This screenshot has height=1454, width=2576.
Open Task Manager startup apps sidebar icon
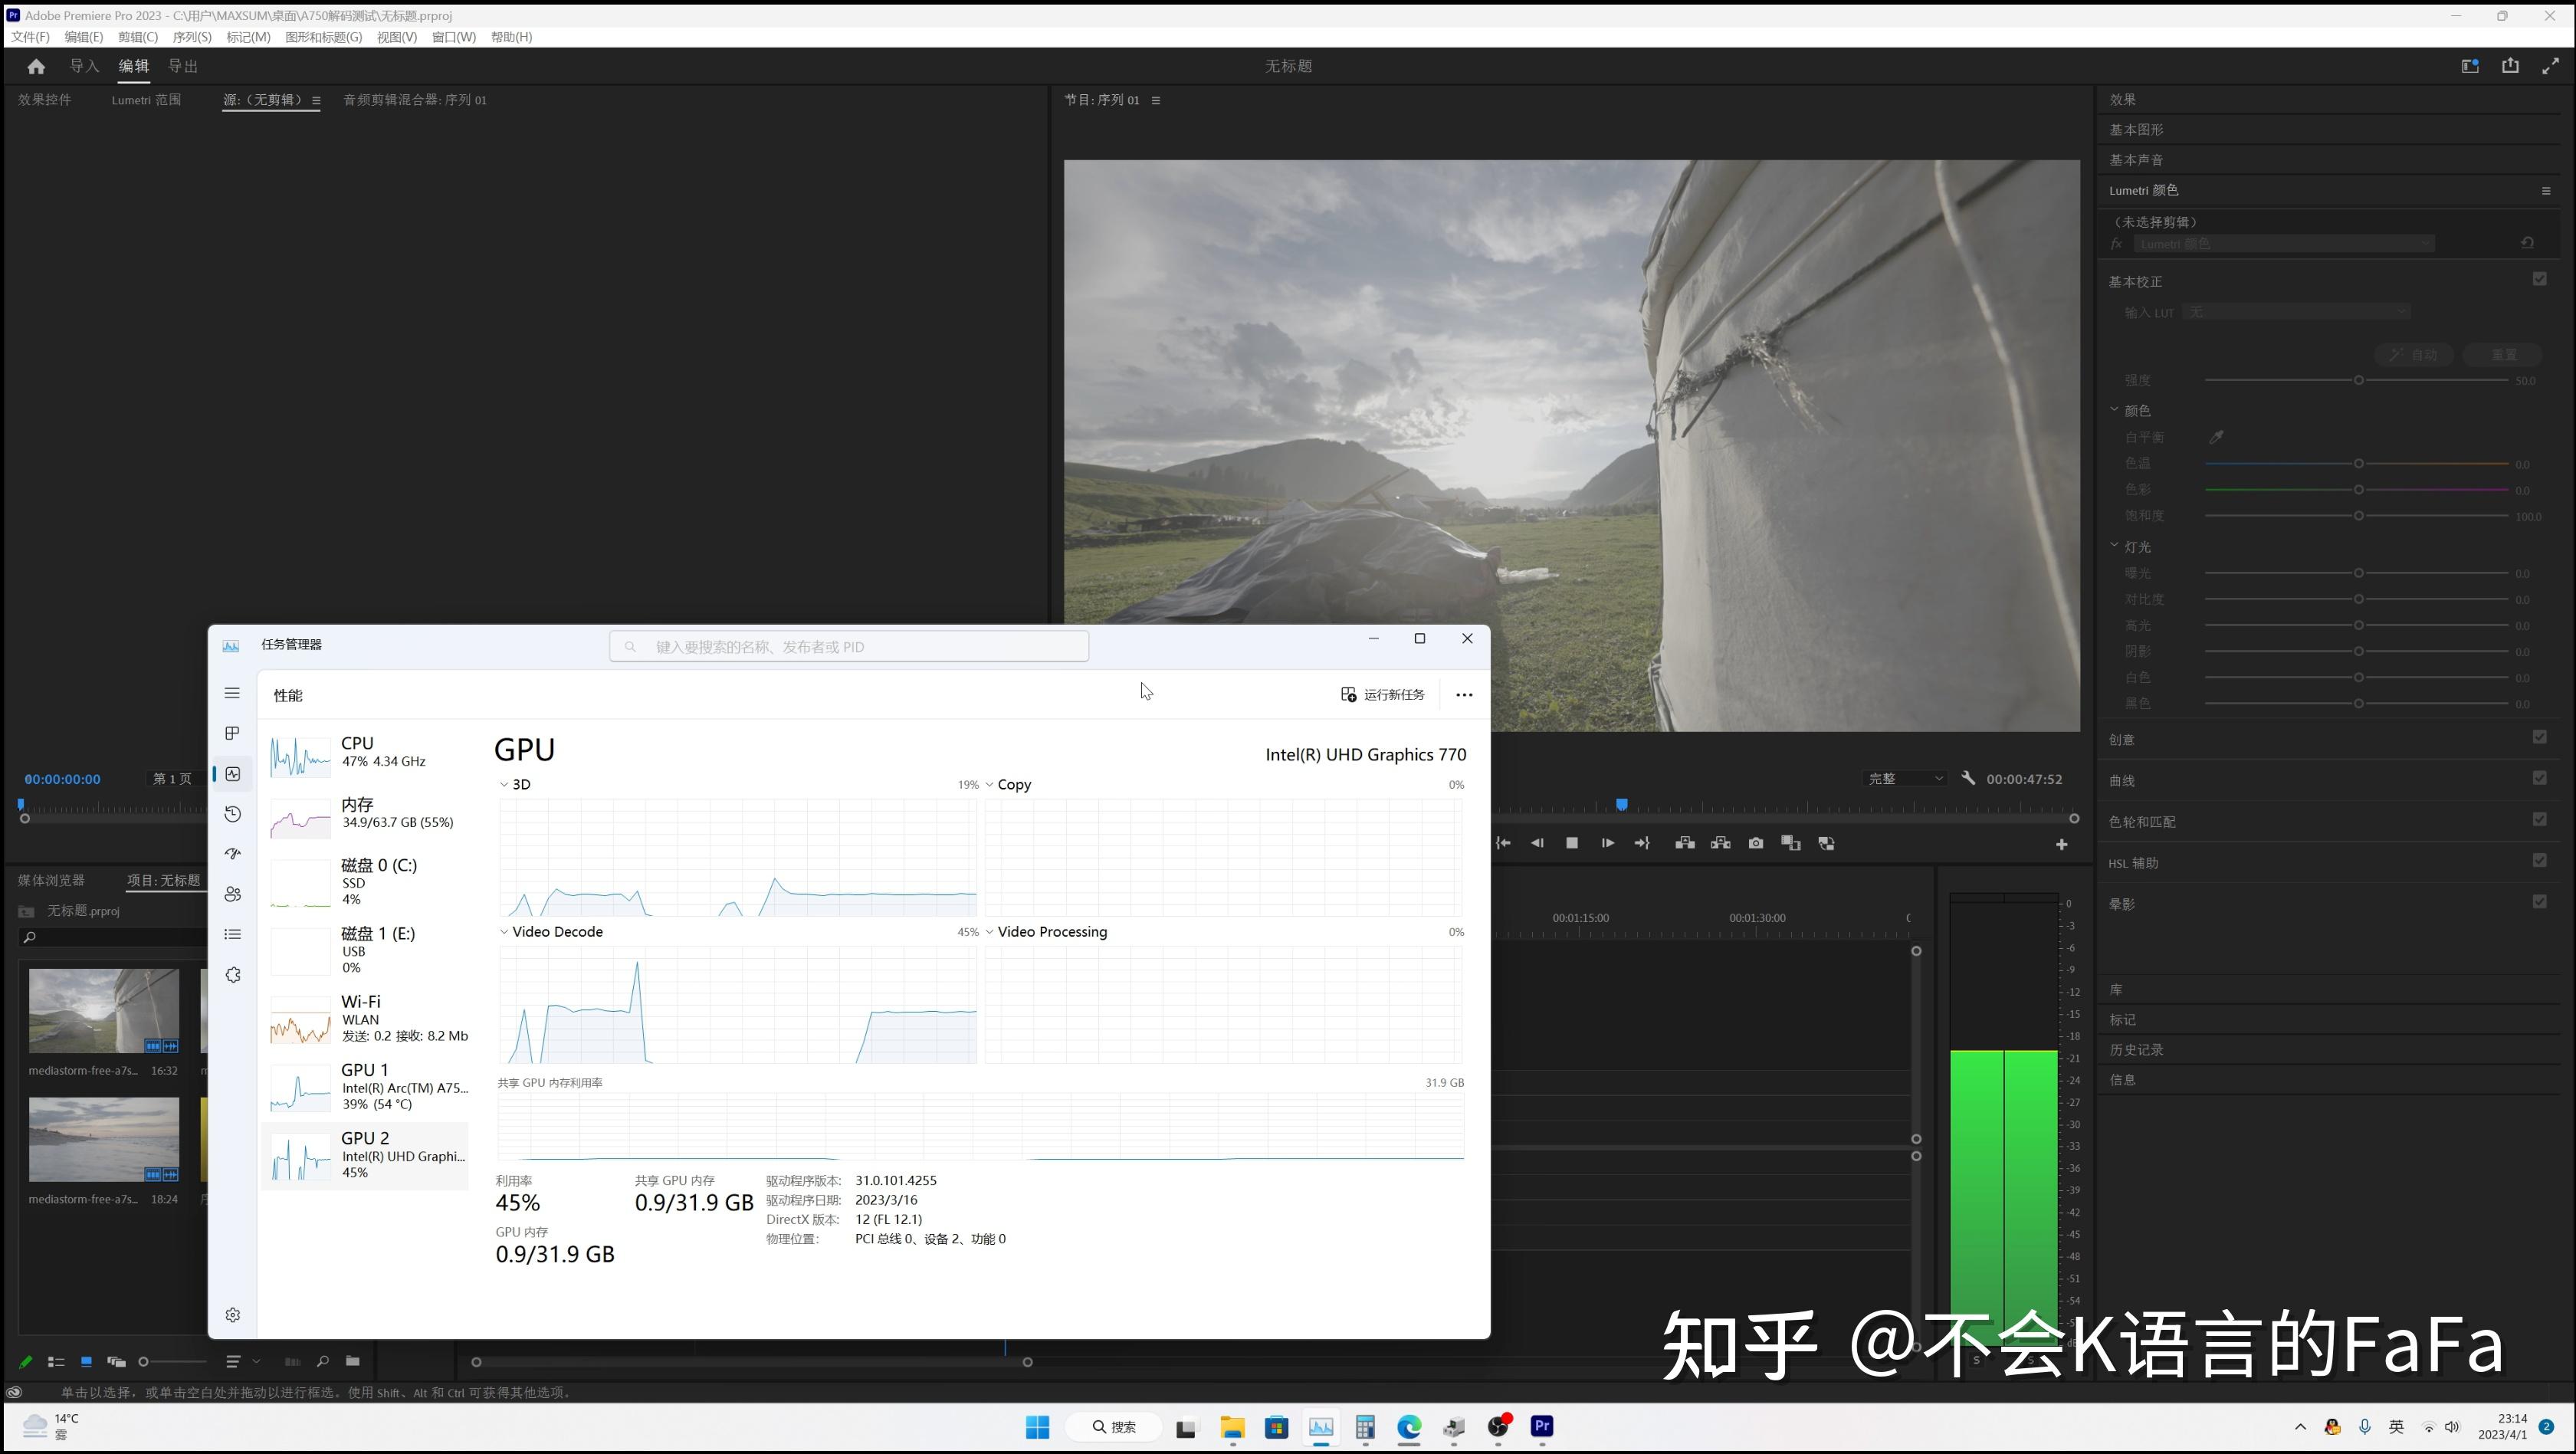click(x=233, y=854)
